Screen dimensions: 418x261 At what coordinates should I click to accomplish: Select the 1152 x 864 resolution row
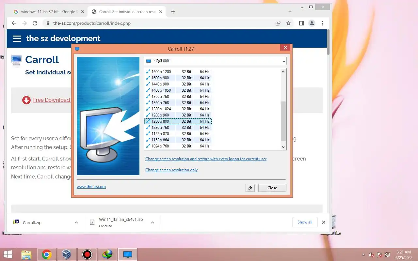pos(178,140)
